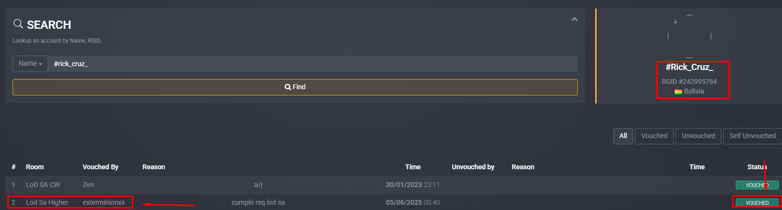Click the profile avatar image

coord(689,36)
